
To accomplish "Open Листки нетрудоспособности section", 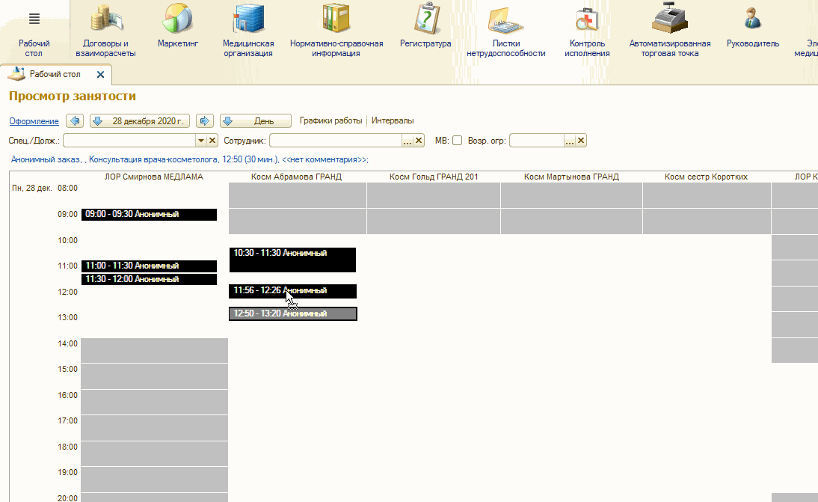I will [x=505, y=20].
